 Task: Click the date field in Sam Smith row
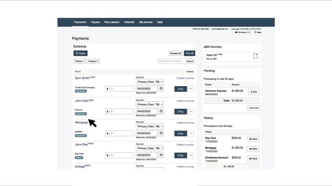tap(147, 89)
